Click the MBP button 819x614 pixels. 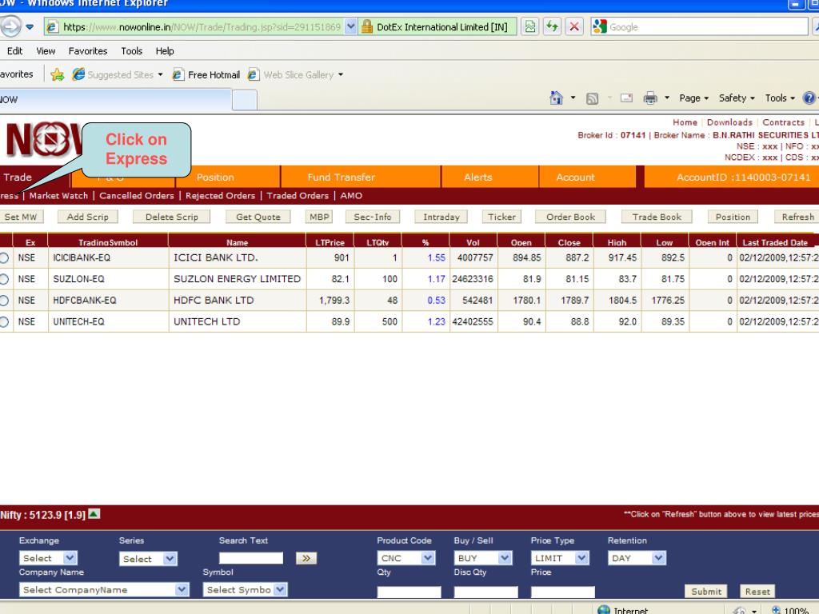[319, 217]
